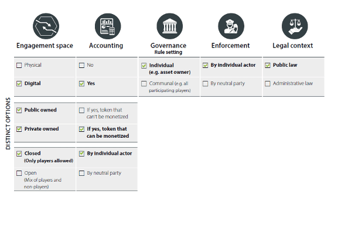The width and height of the screenshot is (355, 238).
Task: Check Accounting By neutral party checkbox
Action: tap(82, 174)
